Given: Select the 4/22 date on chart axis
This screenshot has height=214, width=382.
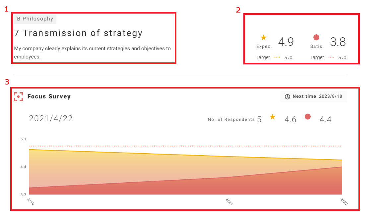Looking at the screenshot, I should (x=344, y=201).
